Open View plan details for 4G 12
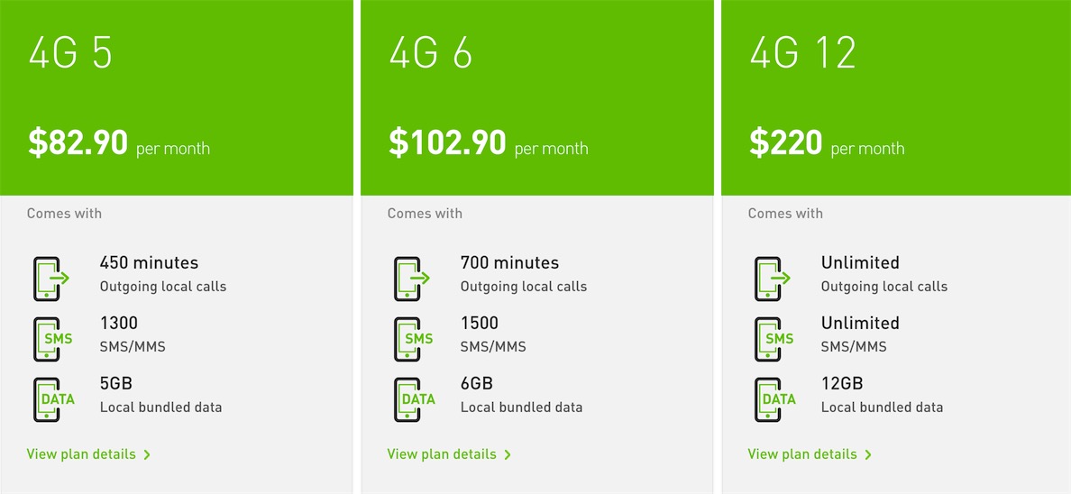Screen dimensions: 1071x494 [810, 454]
